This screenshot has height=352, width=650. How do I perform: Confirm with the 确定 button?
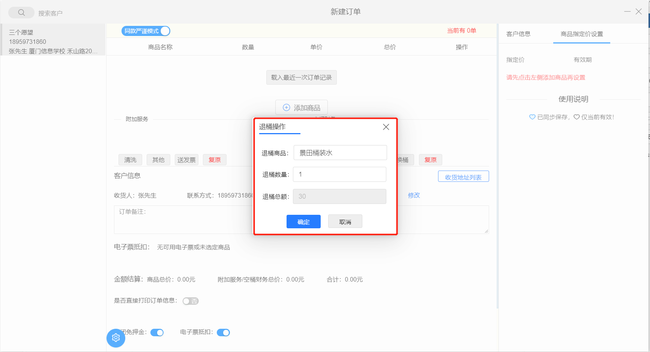pyautogui.click(x=303, y=222)
